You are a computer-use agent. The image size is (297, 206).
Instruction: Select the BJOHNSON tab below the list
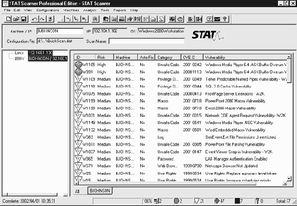click(x=100, y=191)
